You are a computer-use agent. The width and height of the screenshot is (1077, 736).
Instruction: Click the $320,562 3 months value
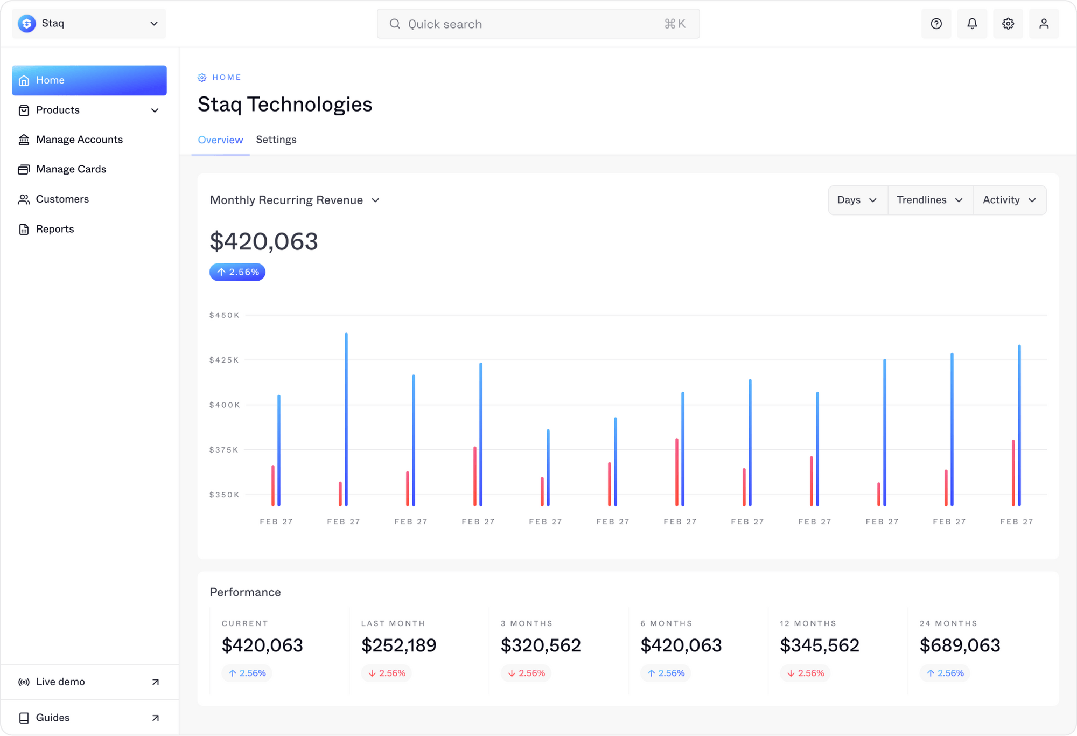coord(541,645)
